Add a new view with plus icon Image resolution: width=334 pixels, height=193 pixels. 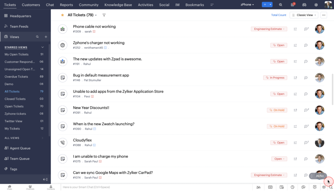click(x=46, y=37)
